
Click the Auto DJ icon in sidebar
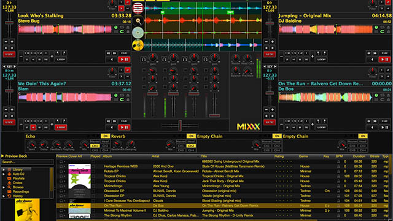pyautogui.click(x=9, y=174)
